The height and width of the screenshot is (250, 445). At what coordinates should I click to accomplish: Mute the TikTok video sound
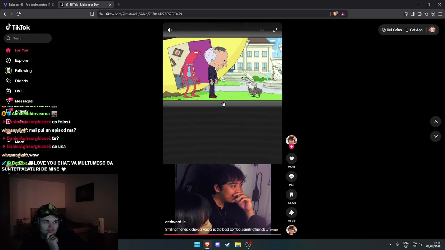click(x=170, y=30)
